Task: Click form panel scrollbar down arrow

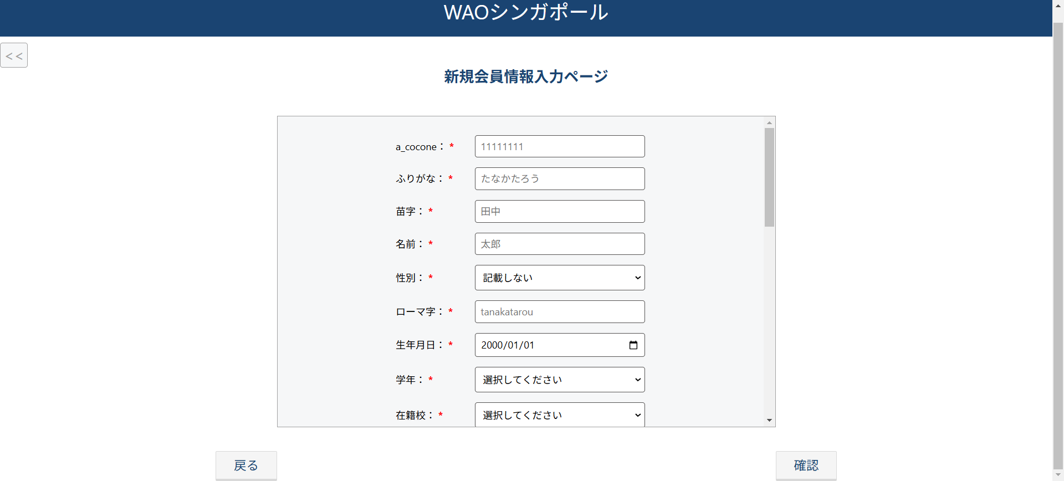Action: coord(769,420)
